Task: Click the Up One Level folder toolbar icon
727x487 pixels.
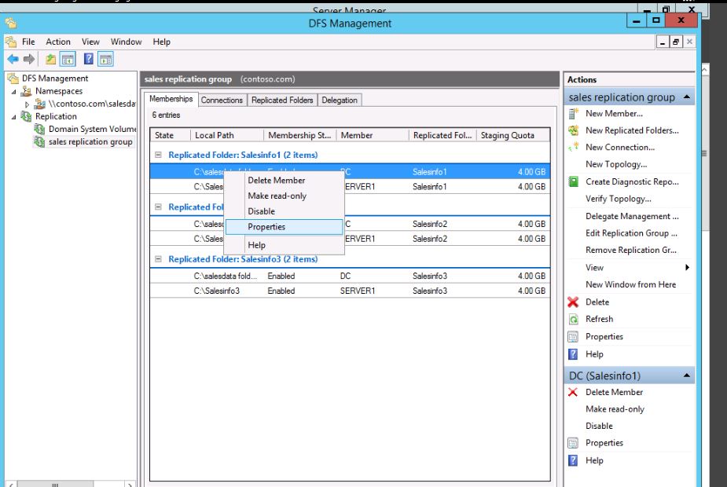Action: click(50, 59)
